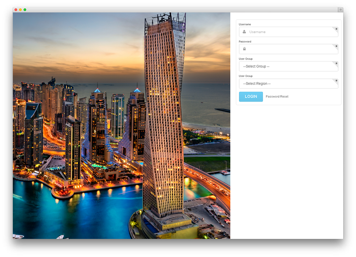
Task: Click the yellow minimize window dot
Action: 20,10
